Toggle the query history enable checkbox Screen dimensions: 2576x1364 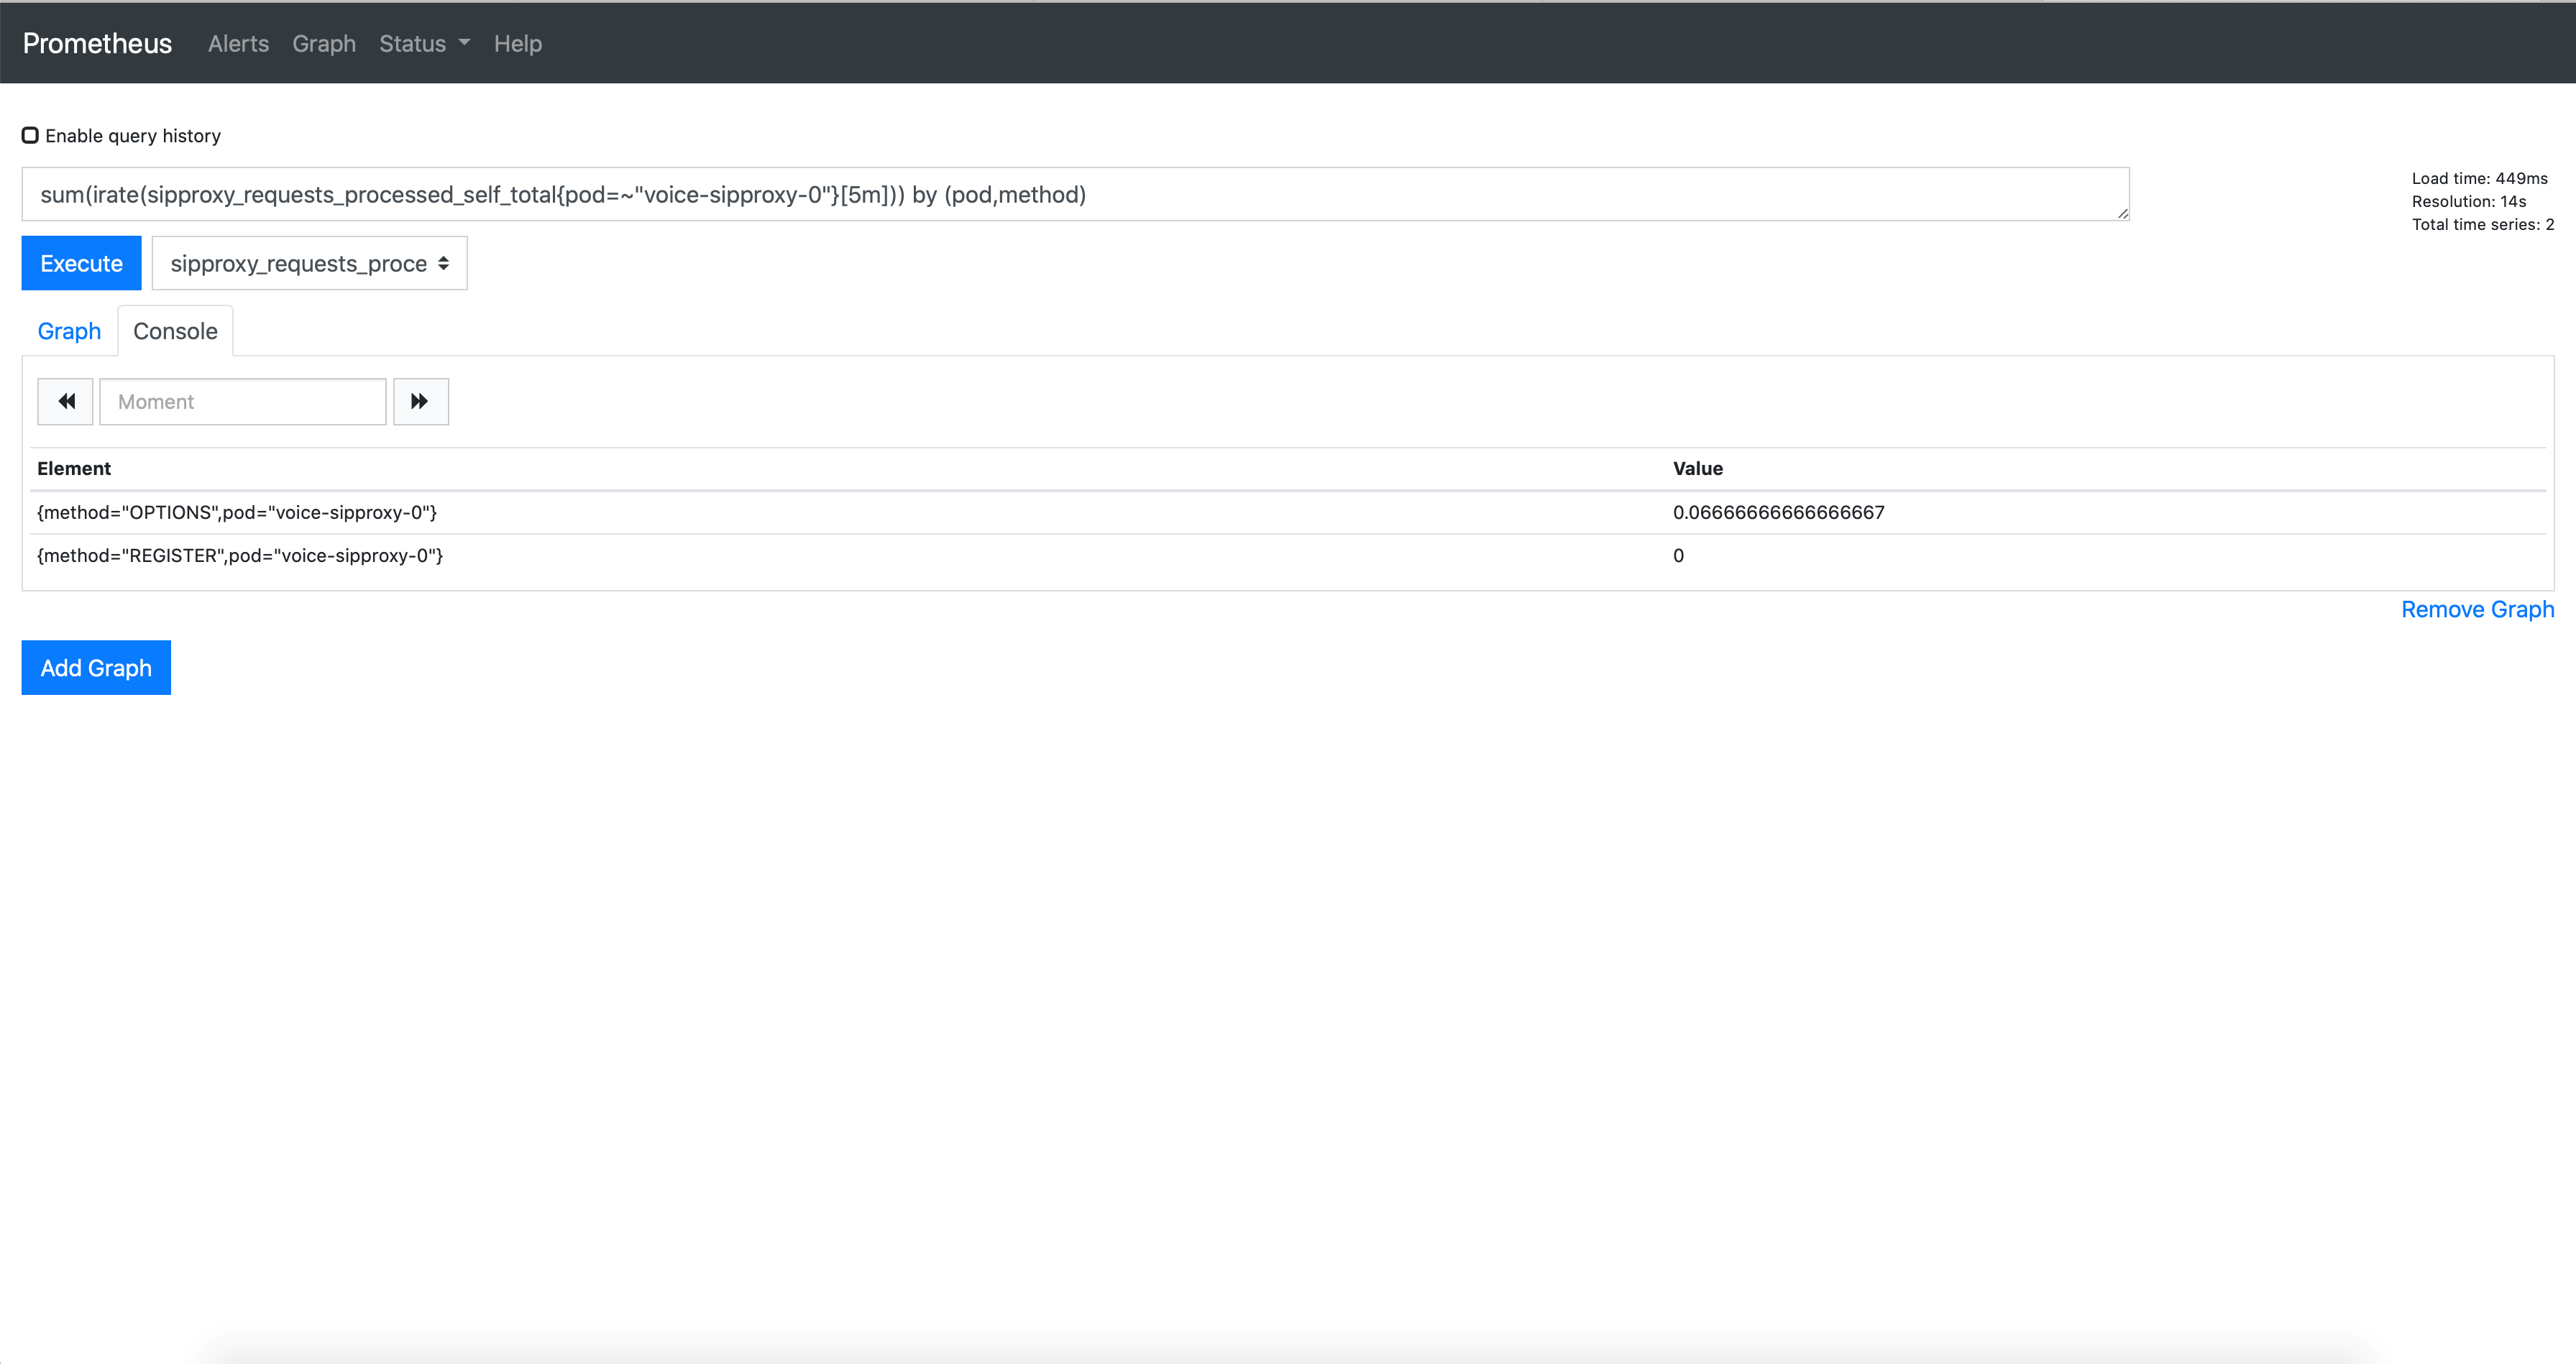31,134
